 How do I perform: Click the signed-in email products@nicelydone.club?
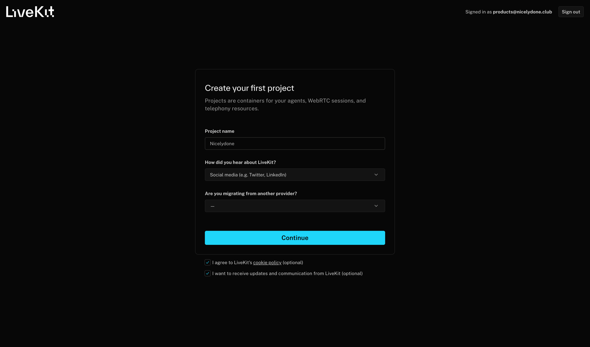(522, 12)
